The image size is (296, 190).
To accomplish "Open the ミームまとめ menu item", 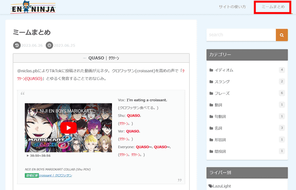I will [x=273, y=7].
